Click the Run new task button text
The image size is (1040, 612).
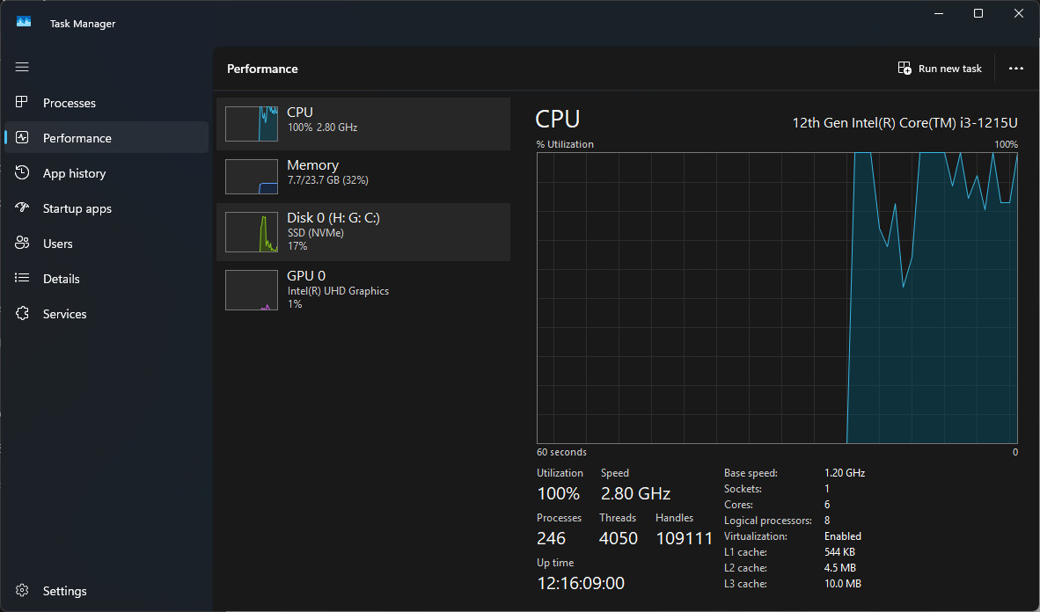949,69
